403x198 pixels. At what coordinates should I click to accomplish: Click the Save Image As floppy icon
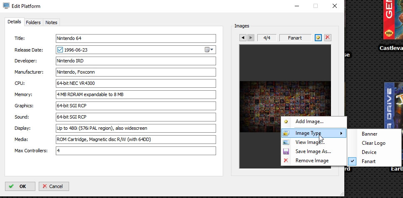pyautogui.click(x=286, y=151)
